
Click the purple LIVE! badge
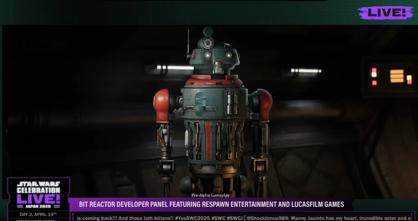(385, 13)
